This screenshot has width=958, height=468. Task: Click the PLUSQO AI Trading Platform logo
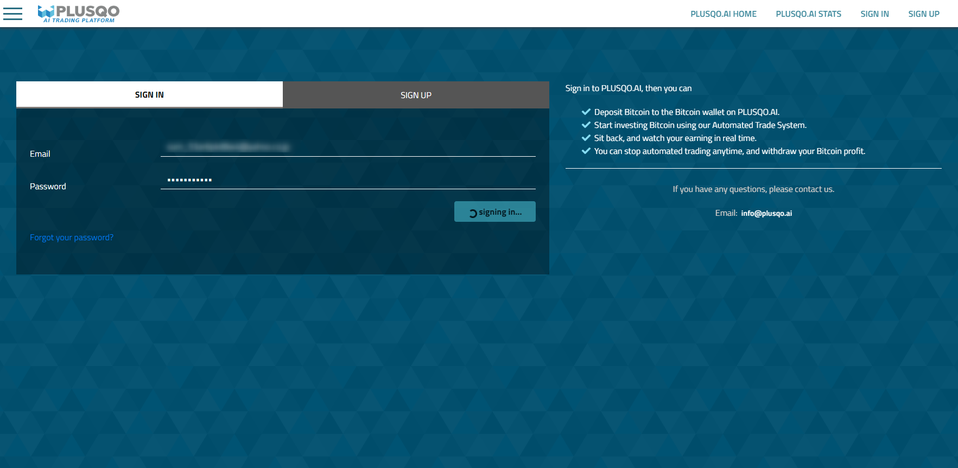click(x=79, y=14)
